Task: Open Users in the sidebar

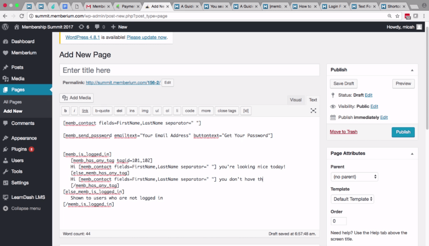Action: coord(17,161)
